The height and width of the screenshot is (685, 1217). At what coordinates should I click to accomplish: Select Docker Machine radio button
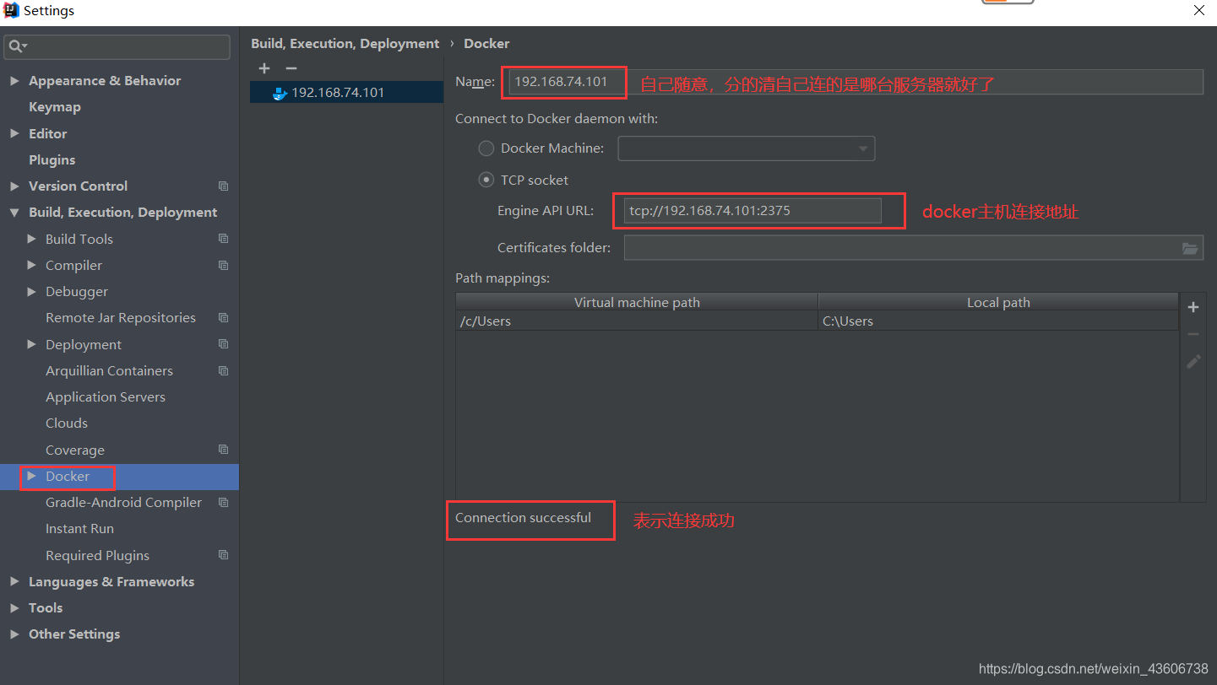point(486,148)
